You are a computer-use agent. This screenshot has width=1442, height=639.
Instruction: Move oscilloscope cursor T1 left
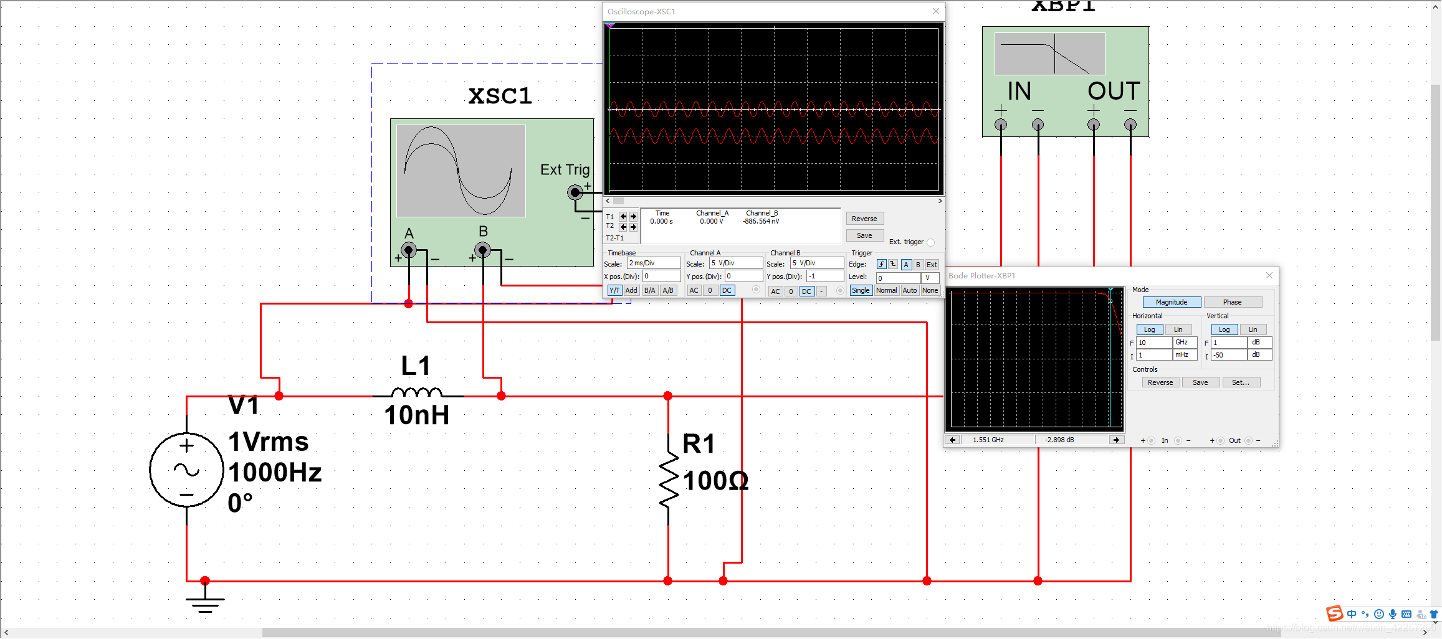623,216
